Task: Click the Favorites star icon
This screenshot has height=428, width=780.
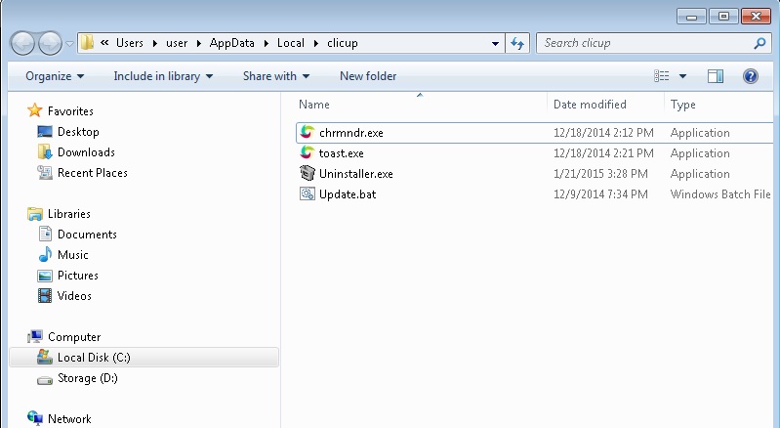Action: click(x=35, y=110)
